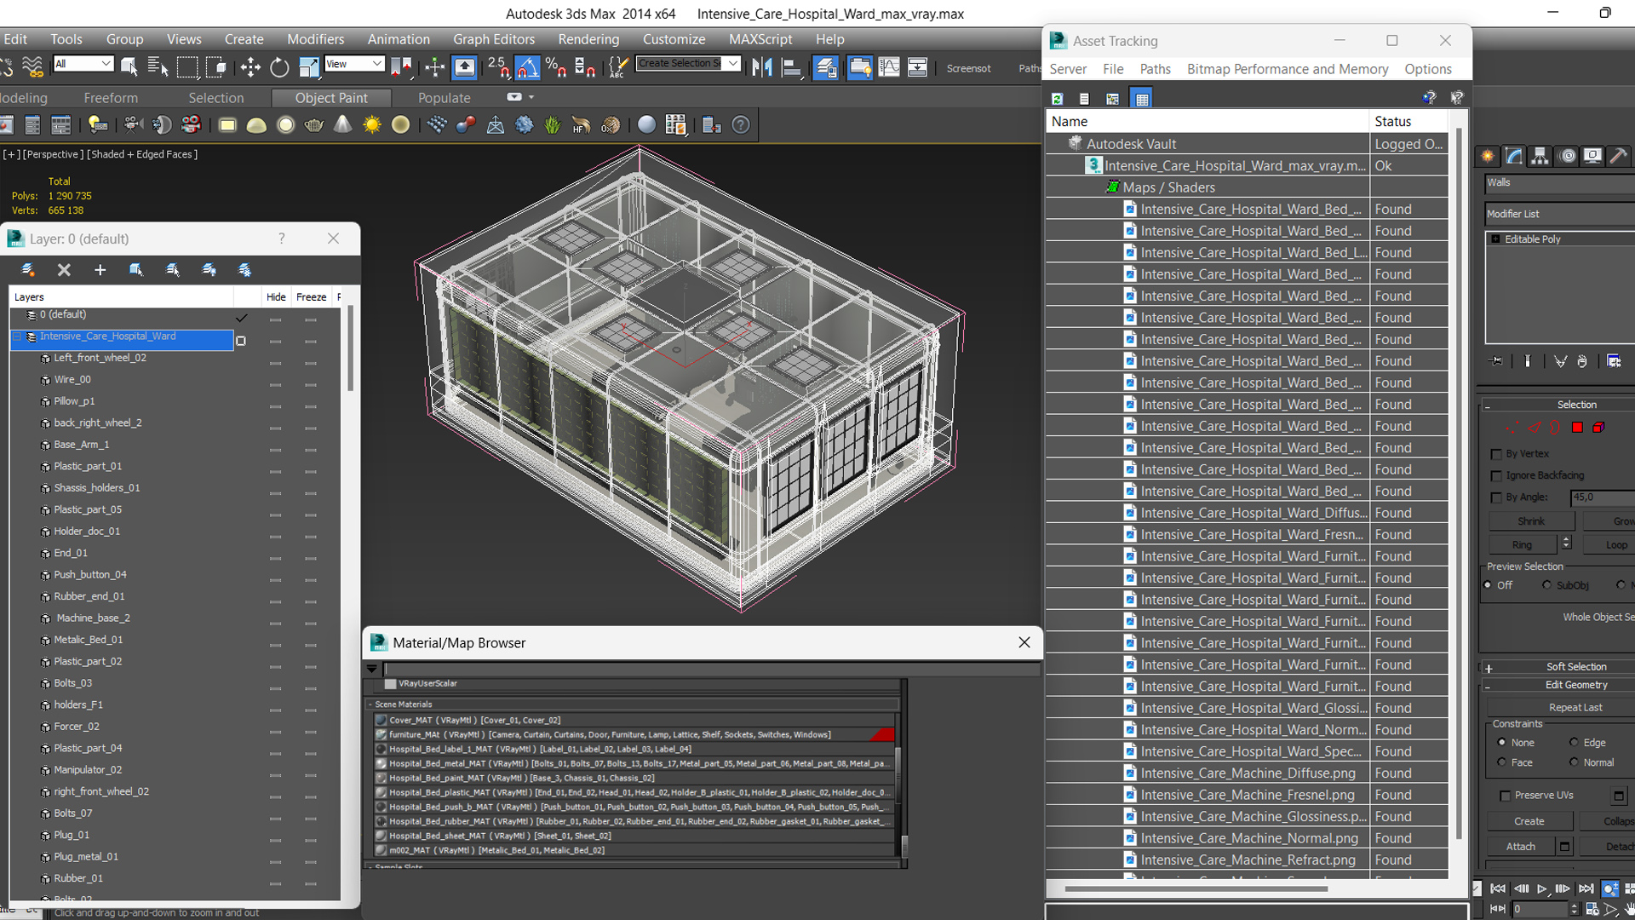Open the Modifier List dropdown
The width and height of the screenshot is (1635, 920).
[1560, 214]
